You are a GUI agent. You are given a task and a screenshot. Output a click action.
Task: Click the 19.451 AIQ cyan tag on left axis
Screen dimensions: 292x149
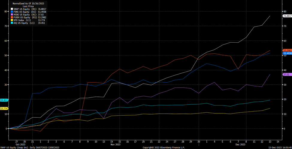(x=4, y=100)
